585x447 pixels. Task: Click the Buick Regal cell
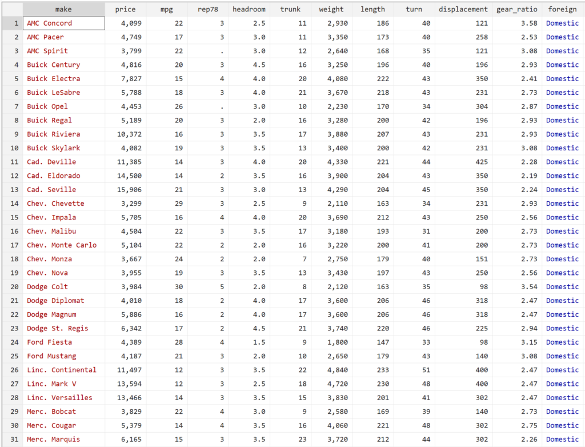[x=64, y=120]
